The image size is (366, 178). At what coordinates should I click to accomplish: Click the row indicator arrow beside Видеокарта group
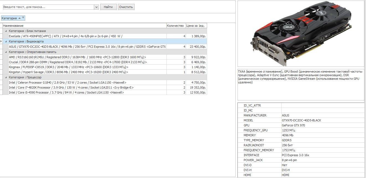[1, 41]
